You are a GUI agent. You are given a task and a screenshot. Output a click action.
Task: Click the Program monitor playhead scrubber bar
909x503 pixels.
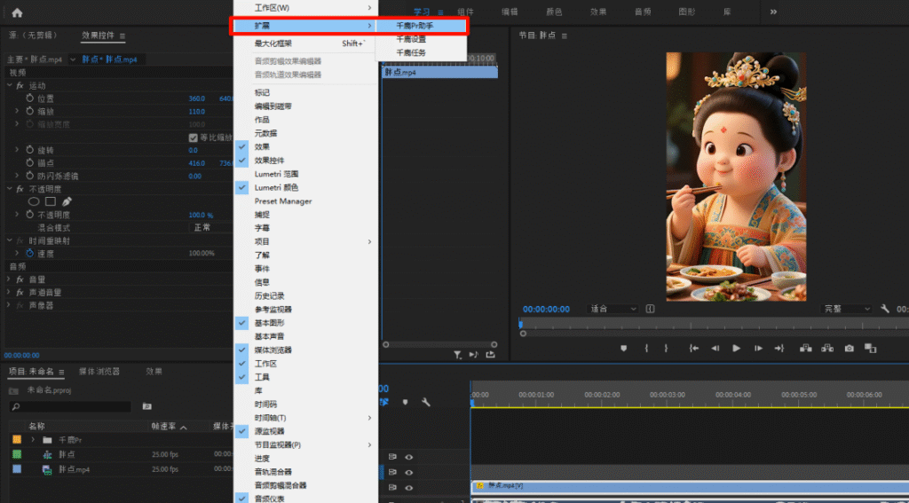710,324
